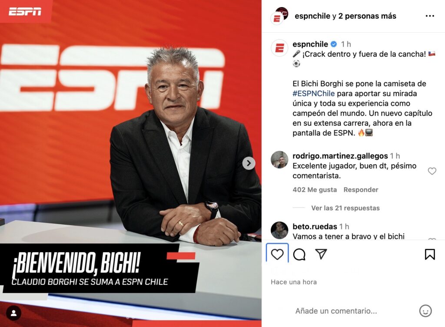Visit beto.ruedas username link
This screenshot has width=445, height=327.
pyautogui.click(x=315, y=226)
